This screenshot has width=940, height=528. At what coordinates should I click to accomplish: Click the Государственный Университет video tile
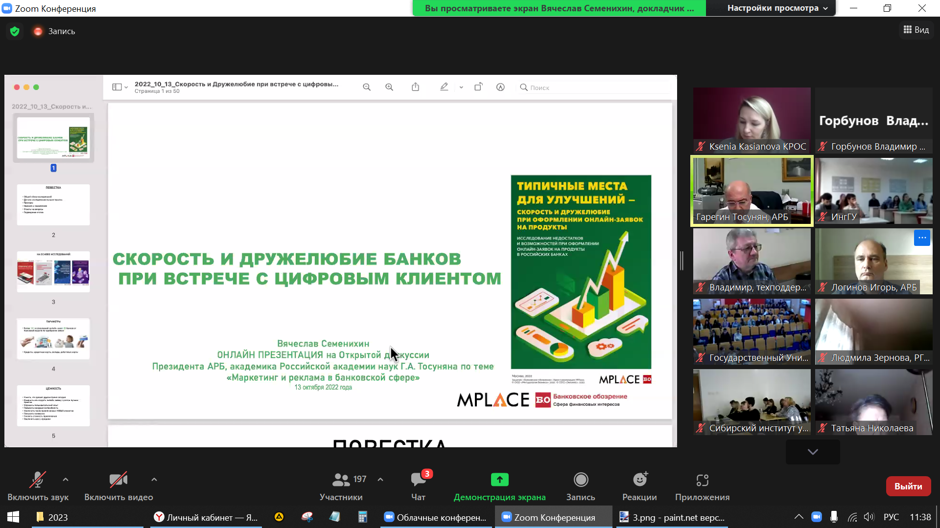click(752, 331)
